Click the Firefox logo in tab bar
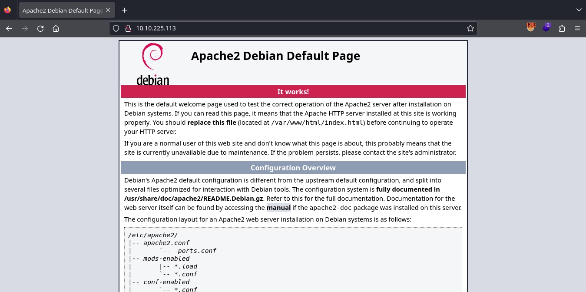Screen dimensions: 586x292 [x=7, y=10]
